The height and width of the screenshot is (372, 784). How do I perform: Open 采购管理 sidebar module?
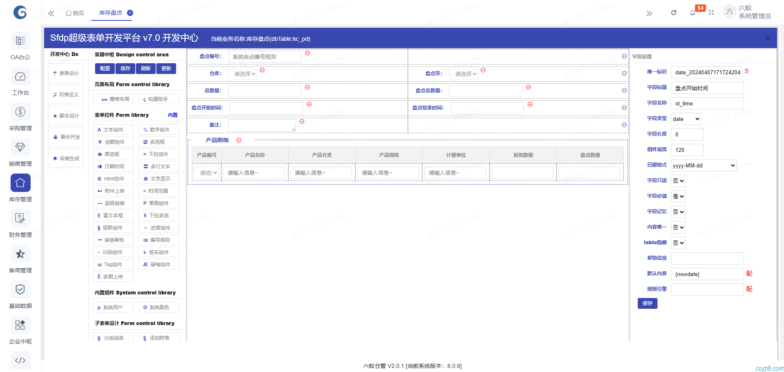[x=20, y=117]
